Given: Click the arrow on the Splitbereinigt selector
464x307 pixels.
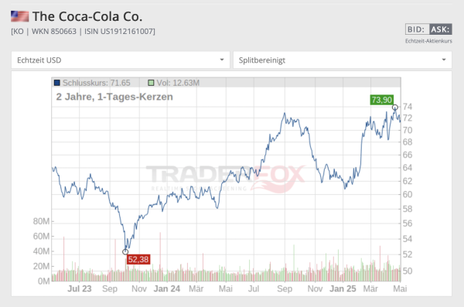Looking at the screenshot, I should [444, 60].
